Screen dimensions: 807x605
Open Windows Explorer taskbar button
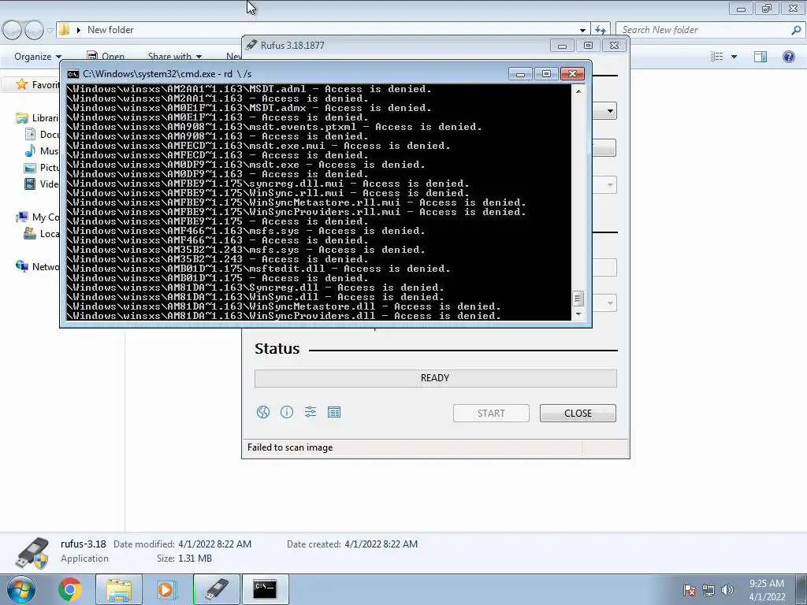pyautogui.click(x=119, y=589)
